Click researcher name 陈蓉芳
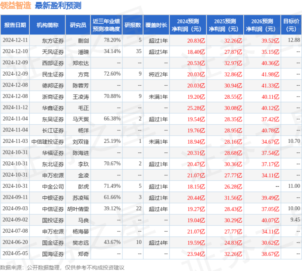302x271 pixels. click(81, 85)
